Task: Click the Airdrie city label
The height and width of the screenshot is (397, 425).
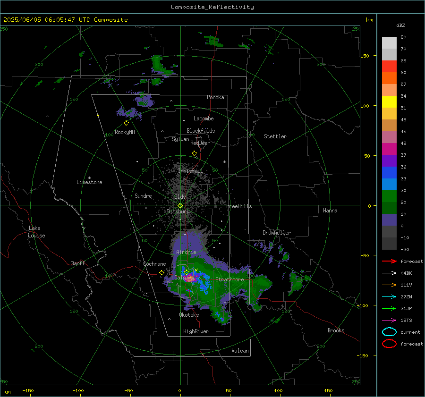Action: point(186,252)
